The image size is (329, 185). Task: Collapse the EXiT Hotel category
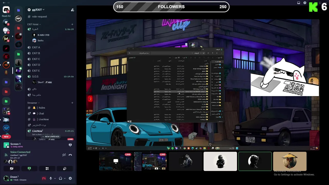click(34, 24)
